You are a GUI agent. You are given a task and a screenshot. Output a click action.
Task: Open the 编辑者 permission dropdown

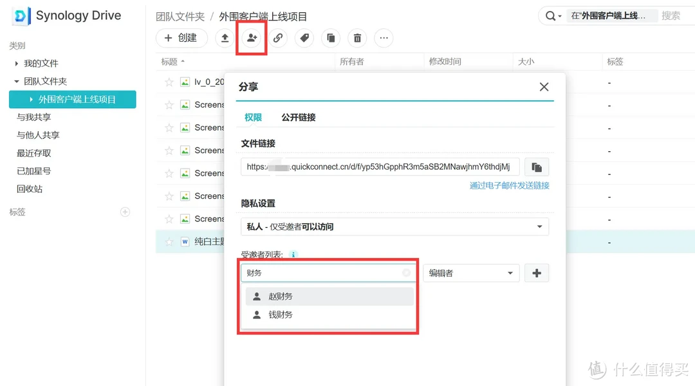click(x=472, y=273)
